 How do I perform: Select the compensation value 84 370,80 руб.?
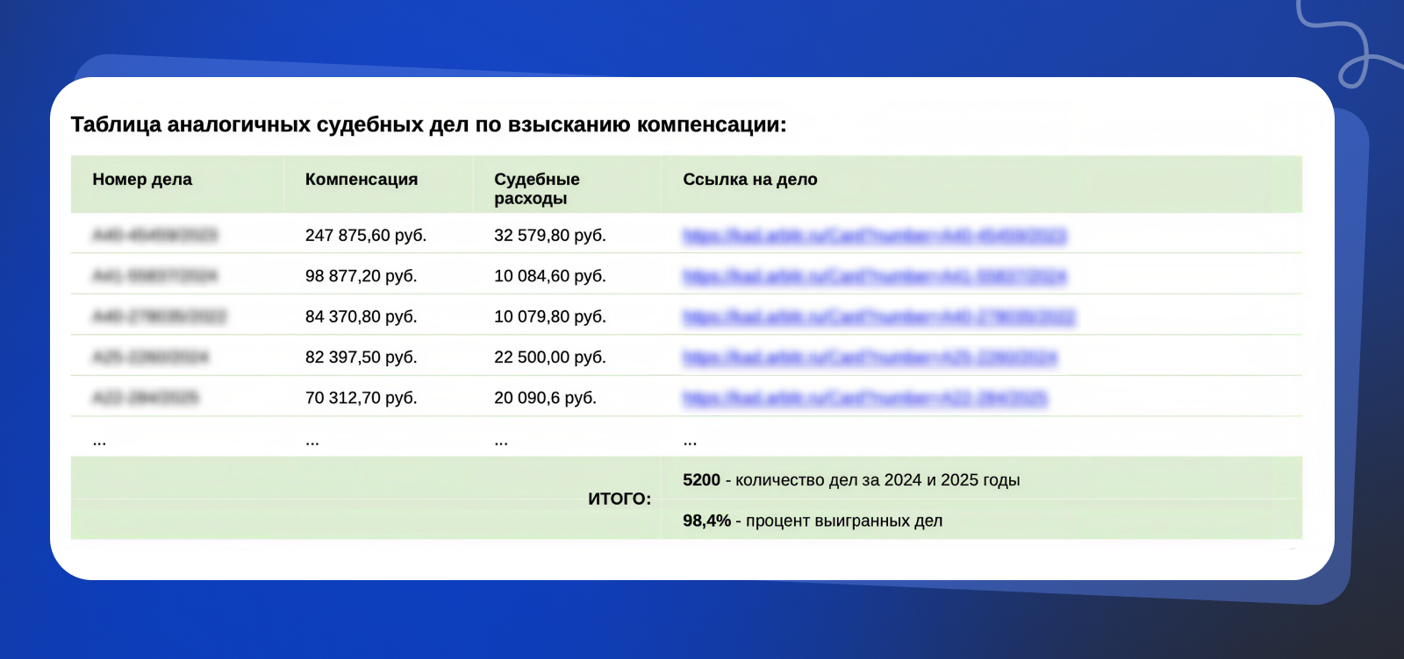point(362,316)
